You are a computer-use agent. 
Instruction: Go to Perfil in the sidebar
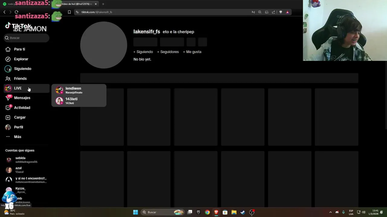point(27,127)
